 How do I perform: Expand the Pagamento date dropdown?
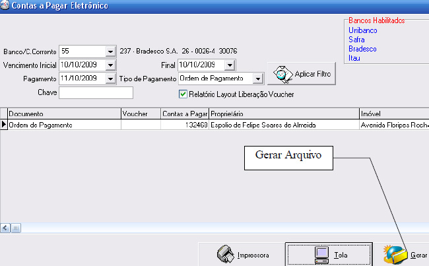point(110,79)
